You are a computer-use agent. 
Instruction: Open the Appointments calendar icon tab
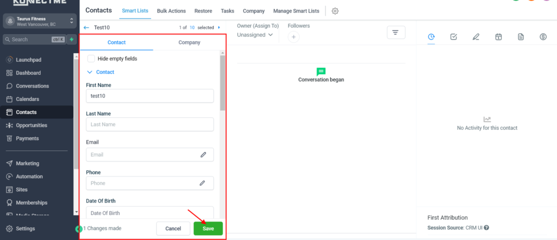(498, 37)
